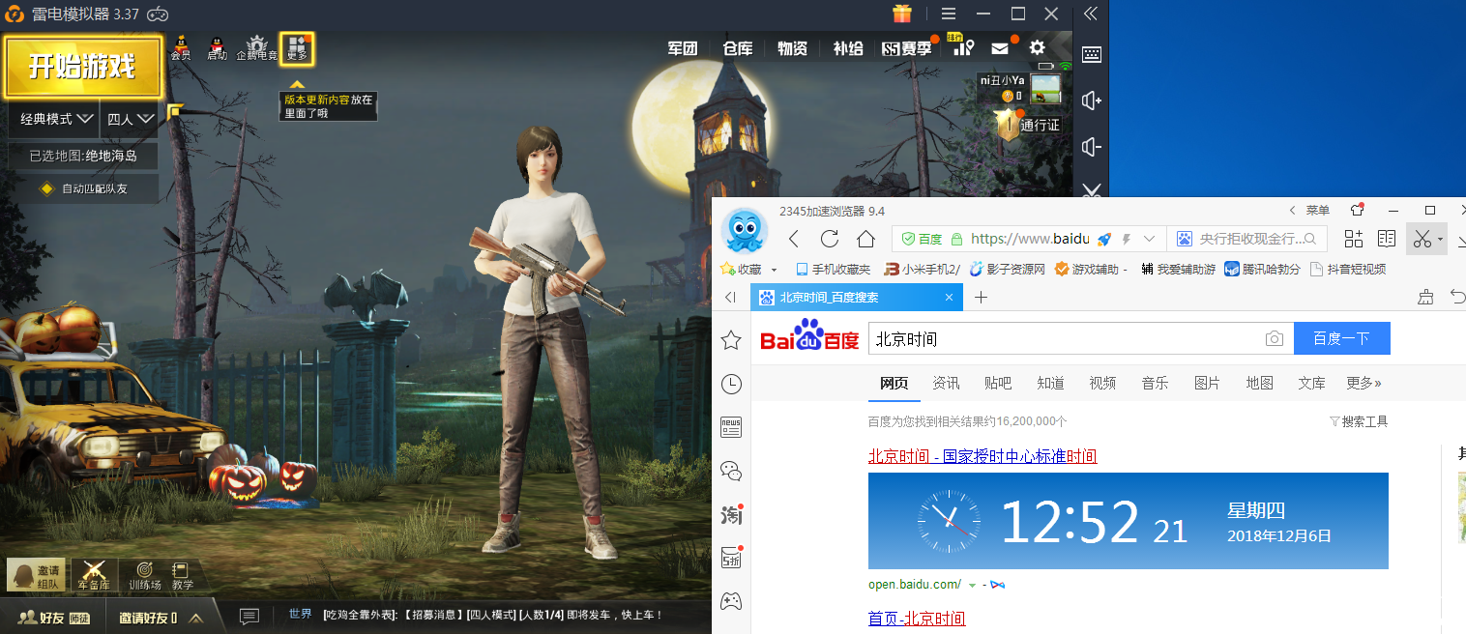Open the 物资 supplies menu

coord(793,48)
